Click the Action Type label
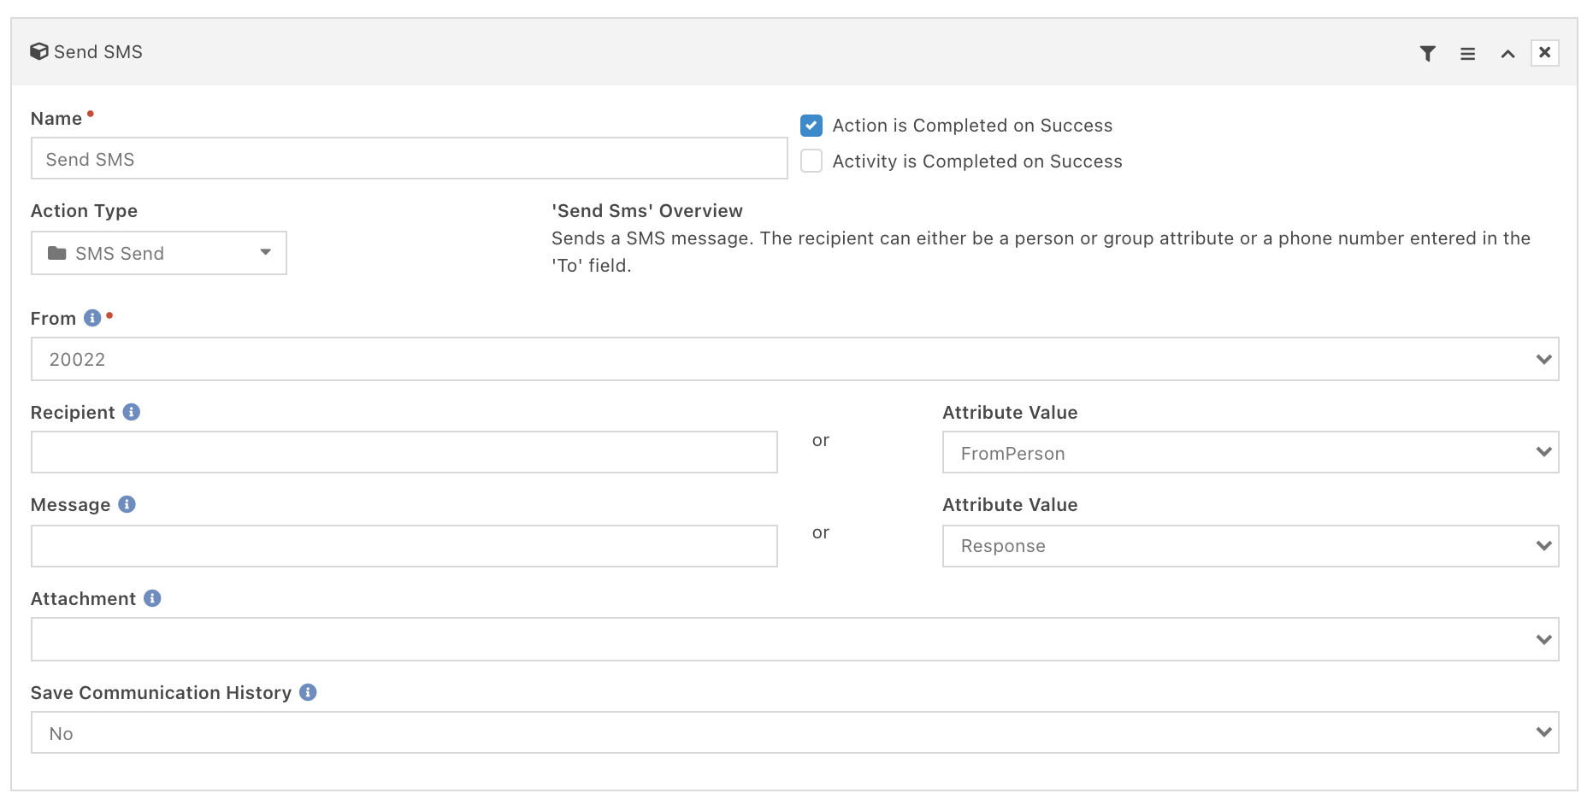1587x805 pixels. tap(84, 211)
